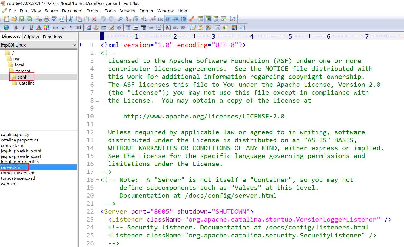
Task: Open a file with the Open folder icon
Action: 14,19
